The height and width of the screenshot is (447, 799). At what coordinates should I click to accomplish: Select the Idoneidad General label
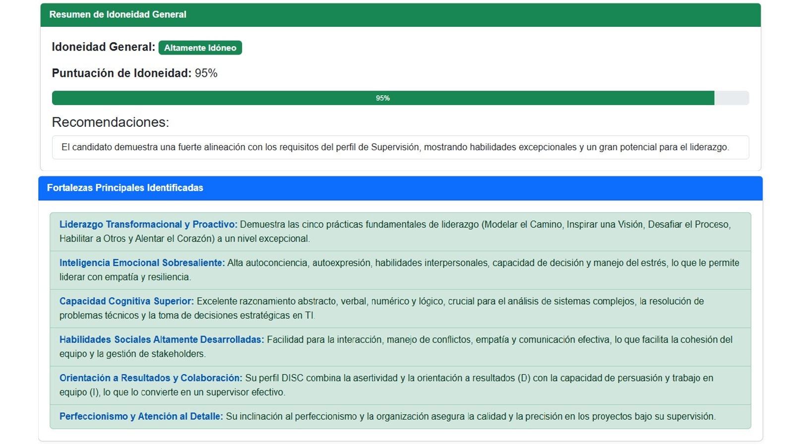[x=103, y=47]
